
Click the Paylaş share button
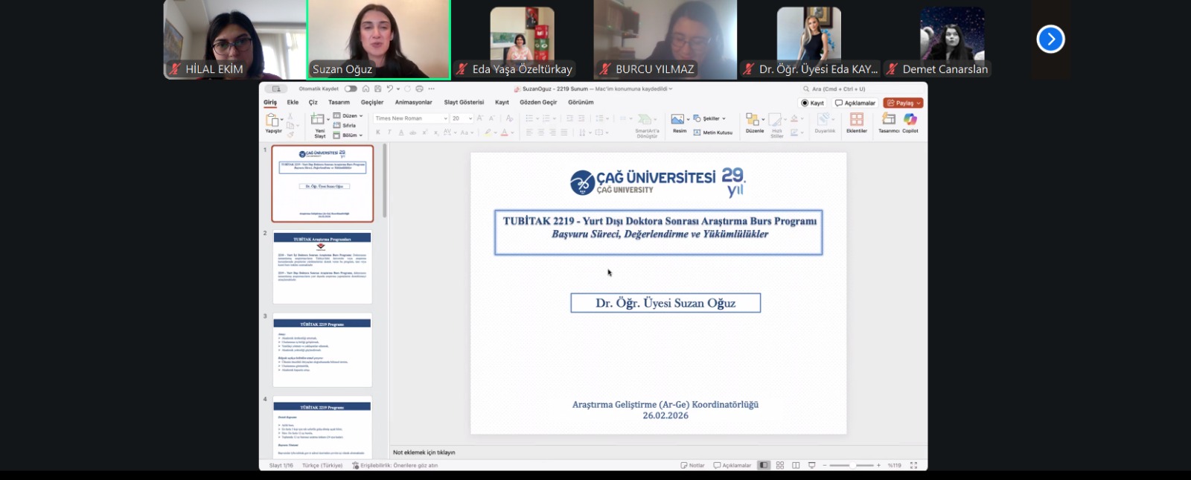pos(903,103)
